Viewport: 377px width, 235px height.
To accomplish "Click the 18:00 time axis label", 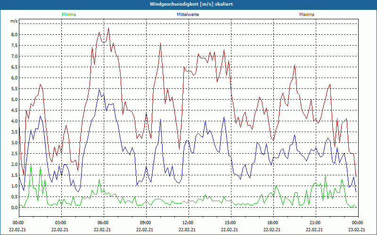I will coord(273,223).
